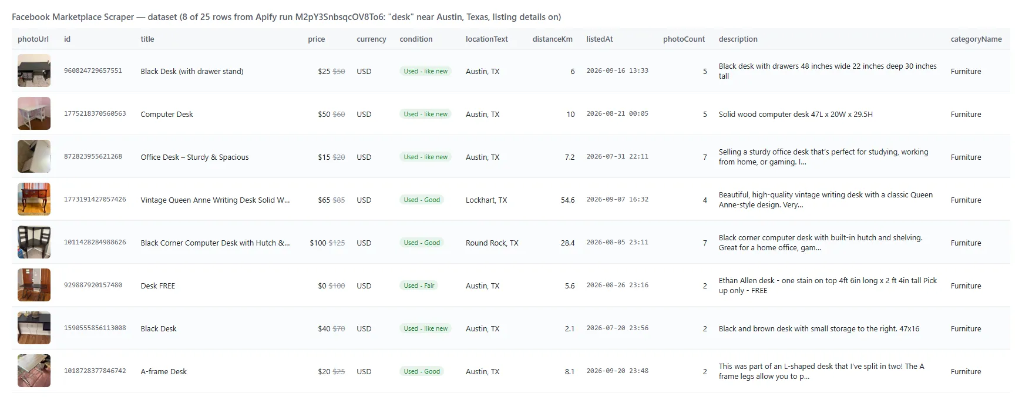The image size is (1022, 403).
Task: Select id 960824729657551
Action: (93, 70)
